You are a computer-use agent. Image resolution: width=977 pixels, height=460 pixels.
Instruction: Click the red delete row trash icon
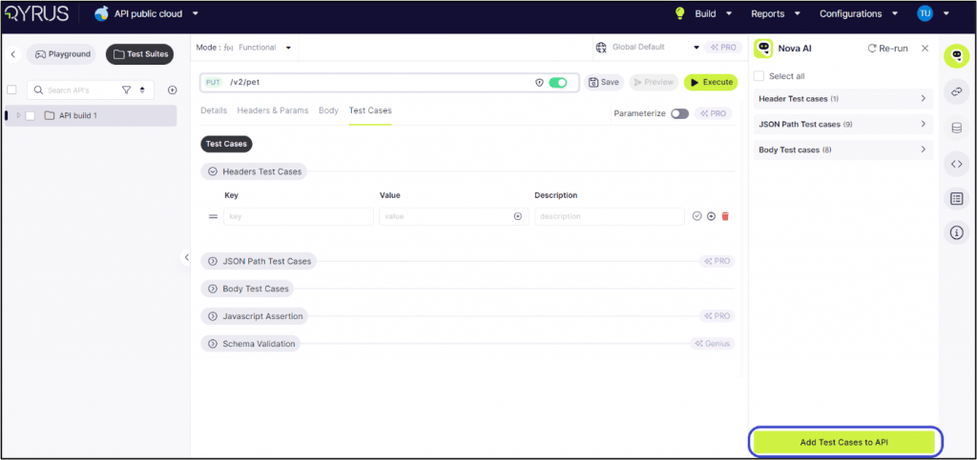tap(725, 216)
